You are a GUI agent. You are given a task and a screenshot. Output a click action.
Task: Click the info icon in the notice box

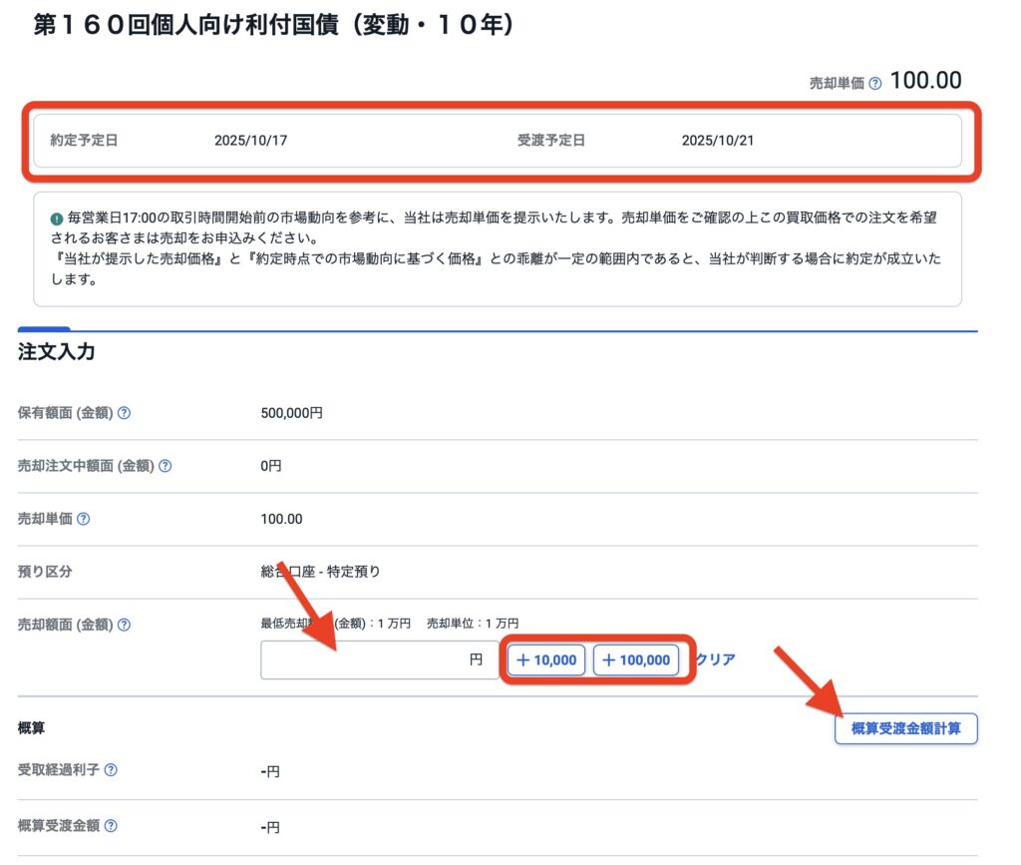[57, 217]
